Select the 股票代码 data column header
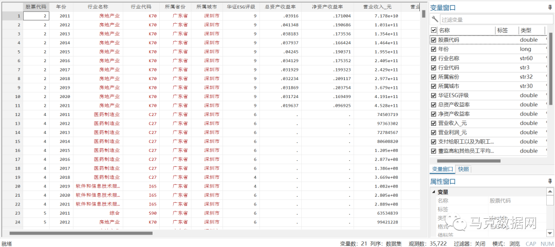555x247 pixels. (x=36, y=7)
